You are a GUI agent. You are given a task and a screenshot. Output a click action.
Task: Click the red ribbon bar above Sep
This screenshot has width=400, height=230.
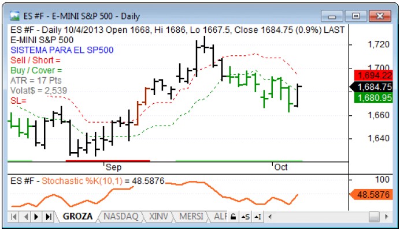click(x=108, y=161)
